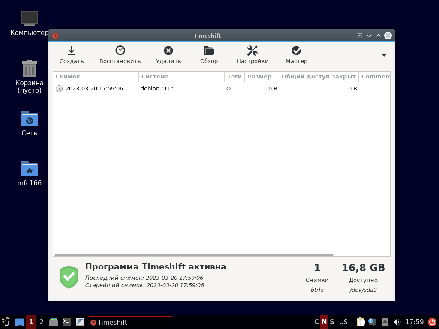
Task: Select the Корзина trash desktop icon
Action: click(30, 77)
